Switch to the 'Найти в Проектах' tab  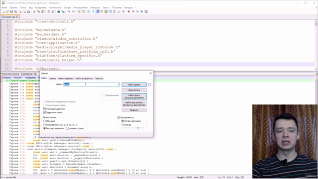(84, 79)
